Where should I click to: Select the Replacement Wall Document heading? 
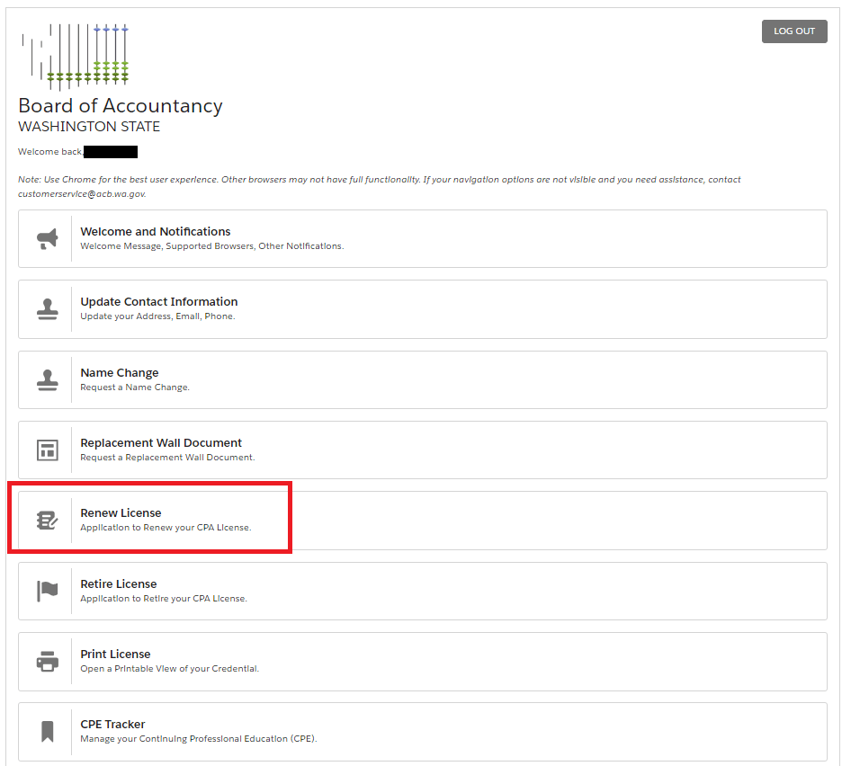pyautogui.click(x=161, y=442)
